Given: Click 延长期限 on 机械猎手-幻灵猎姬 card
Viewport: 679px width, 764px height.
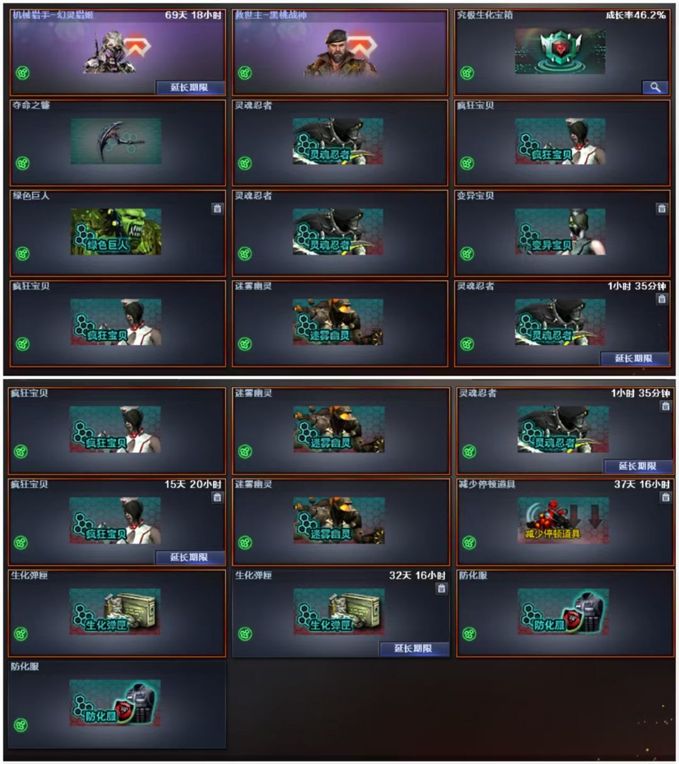Looking at the screenshot, I should 190,87.
